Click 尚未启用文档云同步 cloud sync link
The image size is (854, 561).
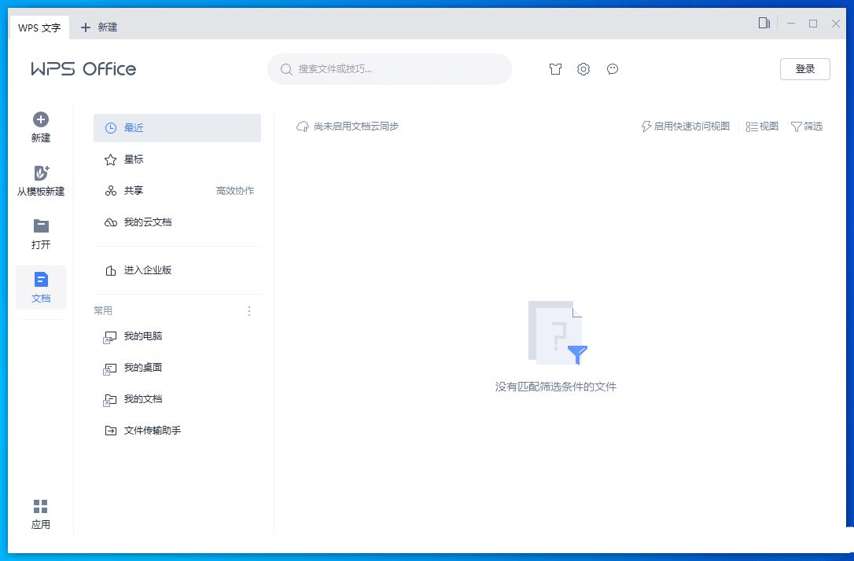tap(348, 126)
